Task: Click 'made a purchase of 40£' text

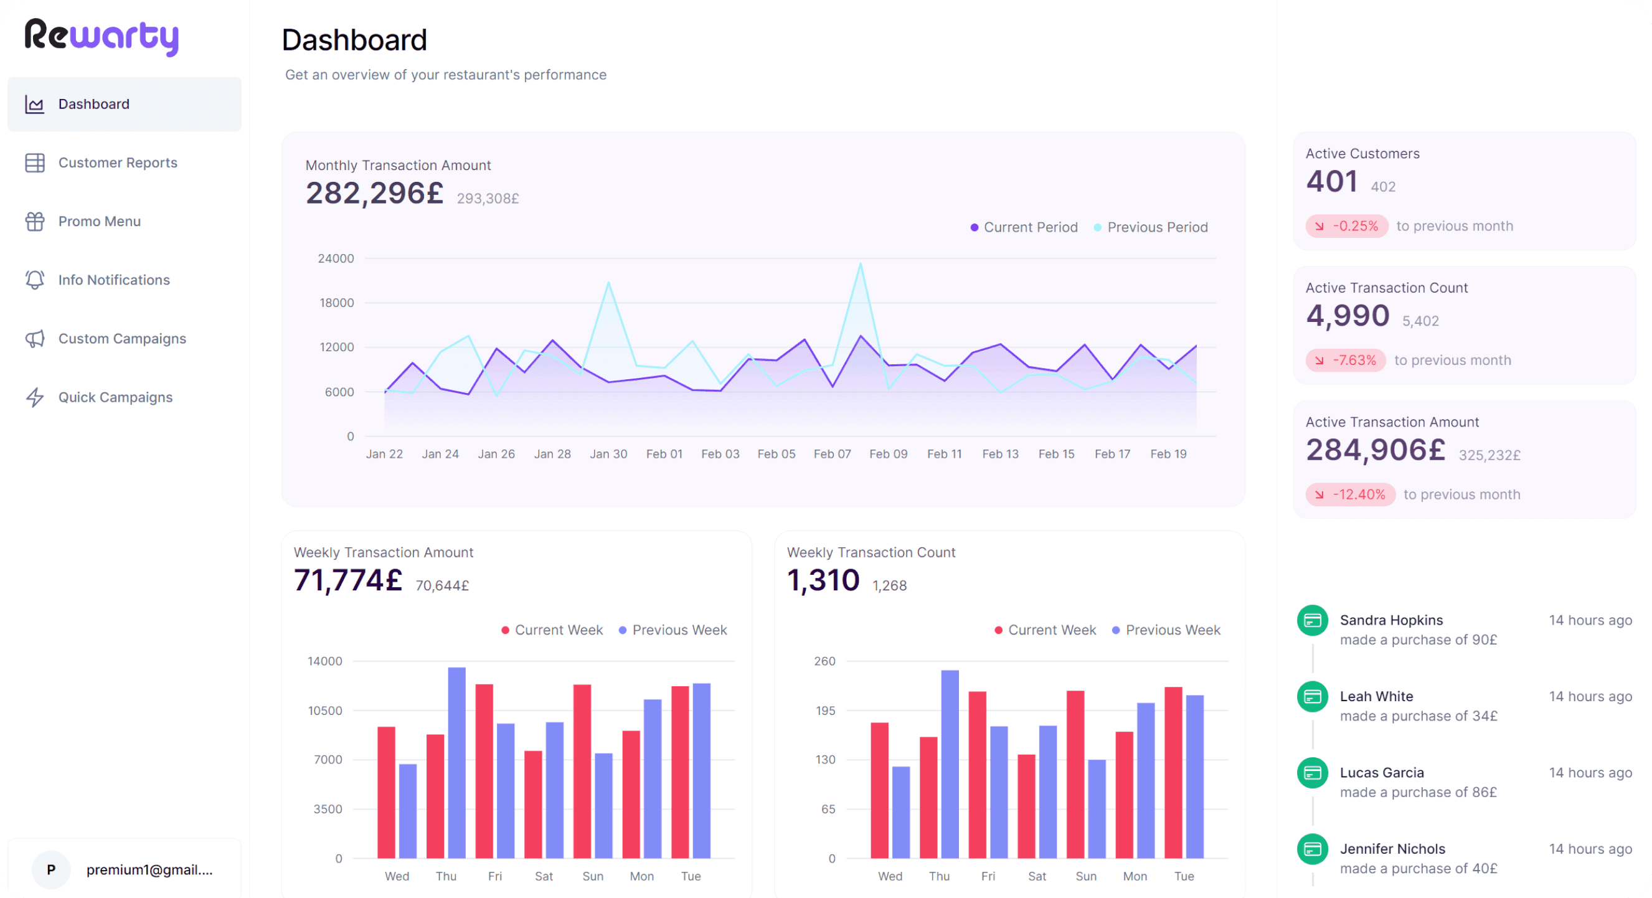Action: (x=1418, y=869)
